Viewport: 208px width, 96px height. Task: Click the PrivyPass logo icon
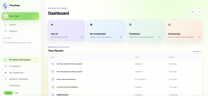coord(5,6)
